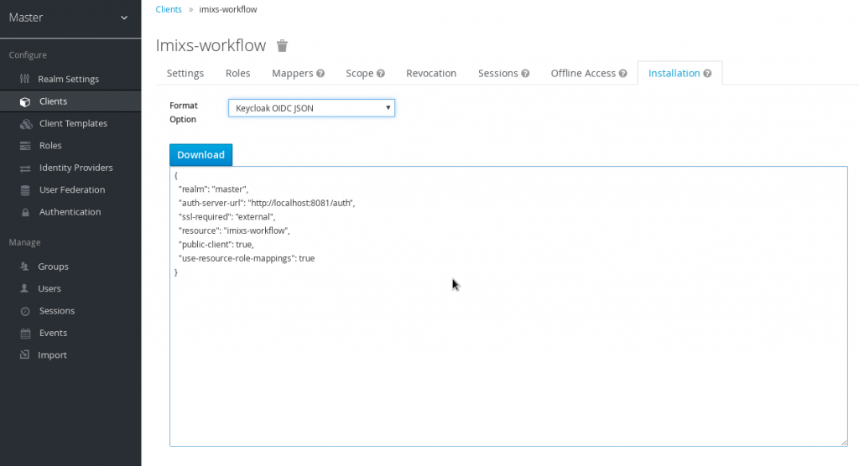Screen dimensions: 859x466
Task: Switch to the Settings tab
Action: [185, 74]
